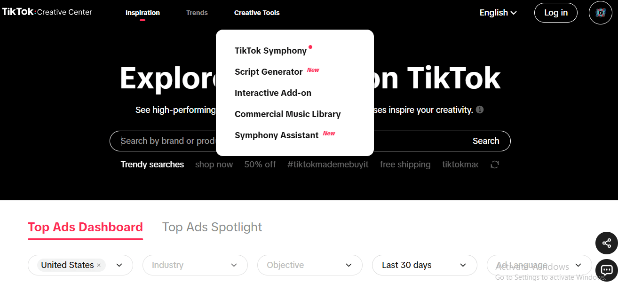This screenshot has height=283, width=618.
Task: Open the Trends navigation menu
Action: pyautogui.click(x=197, y=13)
